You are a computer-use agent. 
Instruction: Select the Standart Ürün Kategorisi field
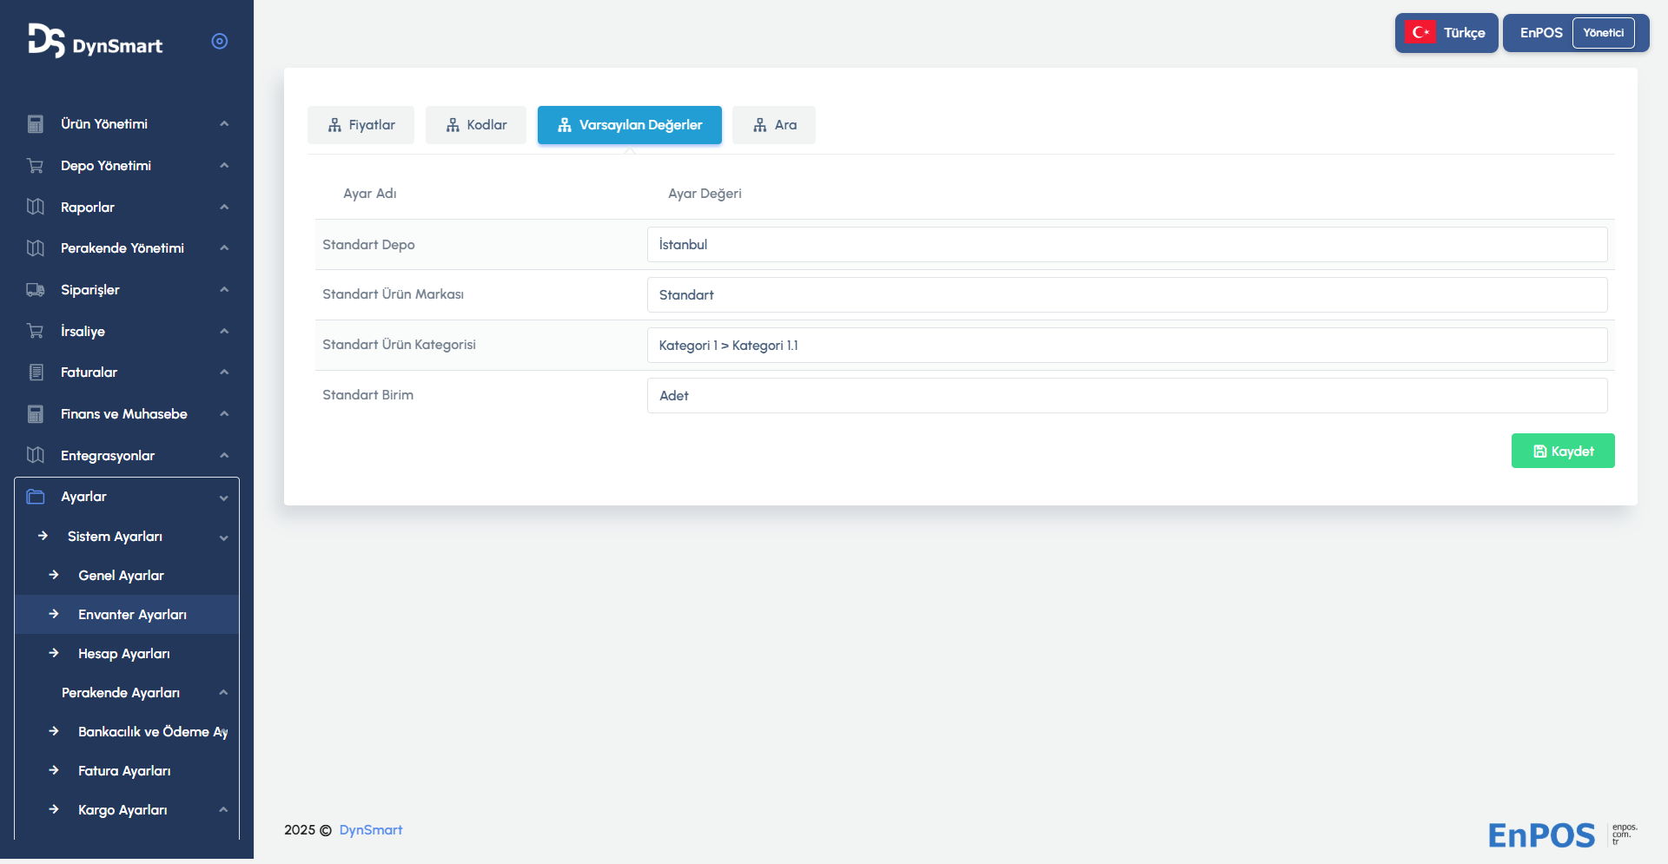coord(1127,346)
